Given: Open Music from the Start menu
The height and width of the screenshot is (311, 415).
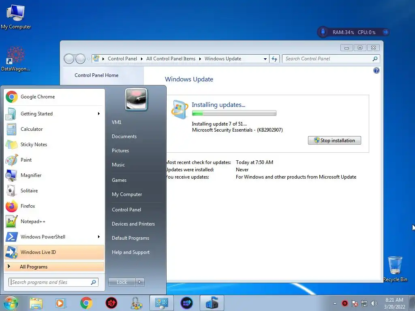Looking at the screenshot, I should (x=118, y=165).
